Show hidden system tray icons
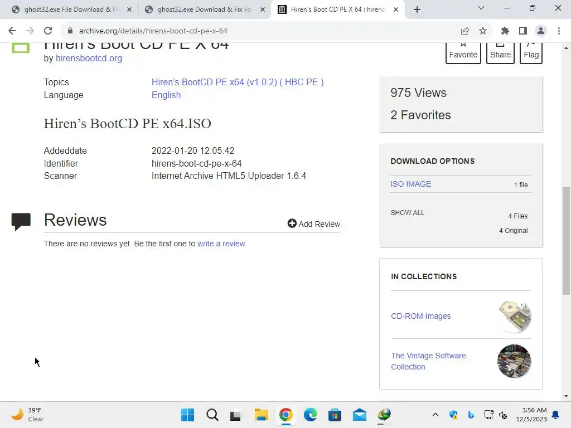 (x=435, y=415)
